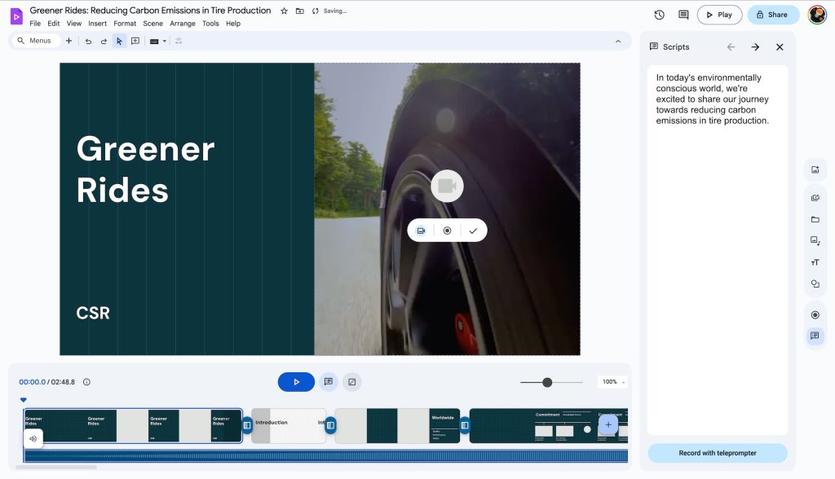Star this video document
Viewport: 835px width, 479px height.
[x=284, y=11]
